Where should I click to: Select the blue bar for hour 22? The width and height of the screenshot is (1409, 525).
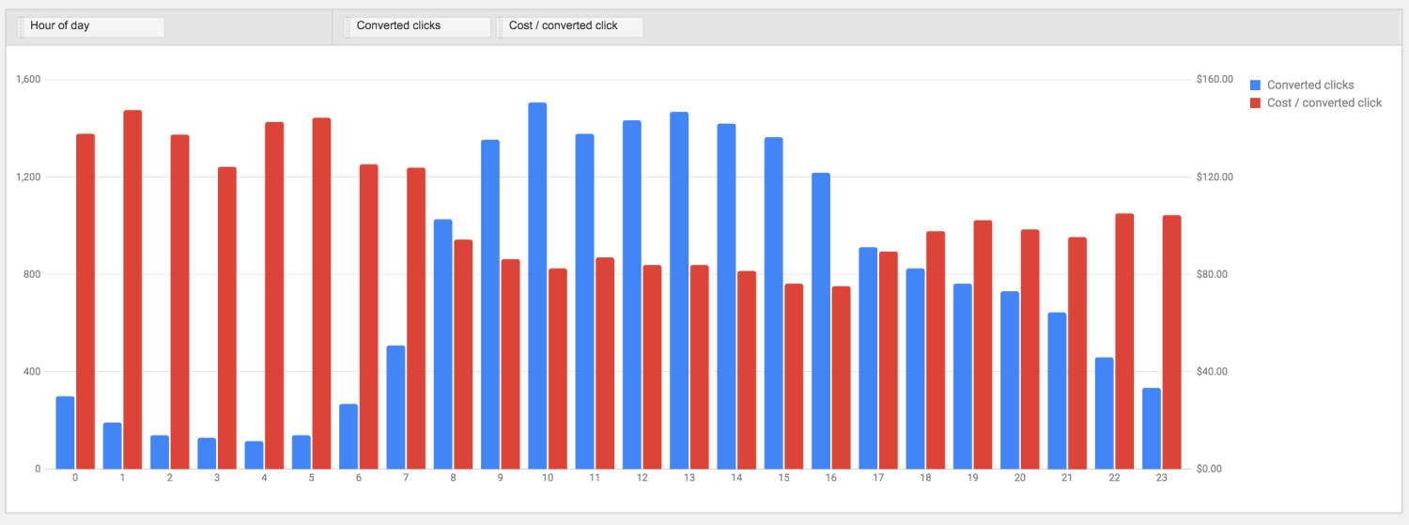coord(1105,413)
